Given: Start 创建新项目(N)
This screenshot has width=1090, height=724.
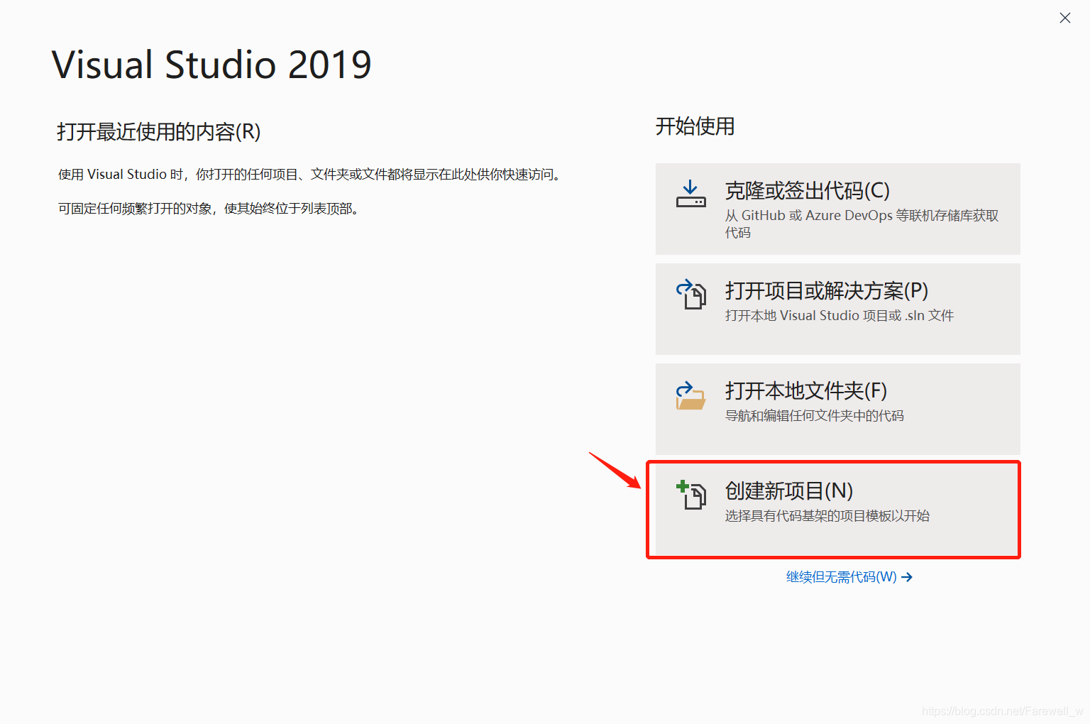Looking at the screenshot, I should tap(837, 509).
